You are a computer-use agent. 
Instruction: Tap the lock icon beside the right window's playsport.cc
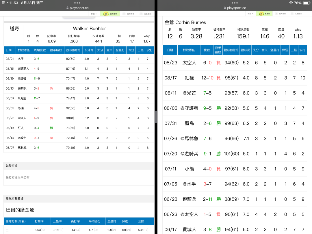tap(225, 8)
